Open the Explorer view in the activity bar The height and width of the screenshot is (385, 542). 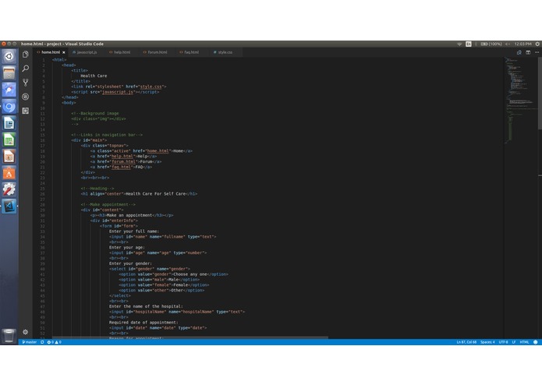[x=25, y=55]
